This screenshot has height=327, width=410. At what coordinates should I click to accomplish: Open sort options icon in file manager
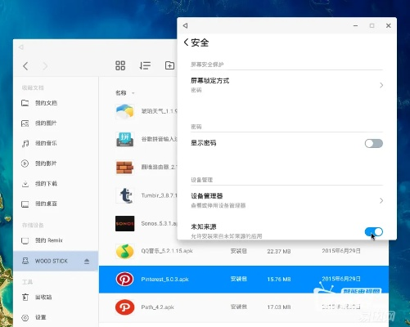pyautogui.click(x=145, y=65)
